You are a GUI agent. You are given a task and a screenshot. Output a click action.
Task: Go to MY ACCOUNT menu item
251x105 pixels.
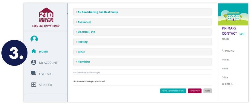pos(48,63)
